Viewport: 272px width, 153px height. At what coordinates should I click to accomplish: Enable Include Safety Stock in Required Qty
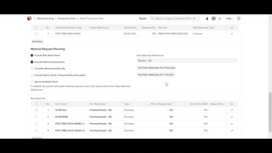coord(32,75)
